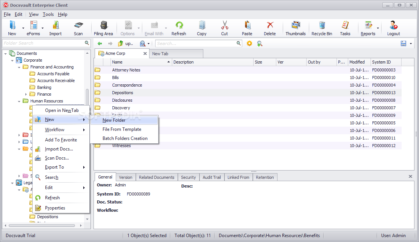Collapse the Documents tree root
This screenshot has width=419, height=242.
coord(6,54)
